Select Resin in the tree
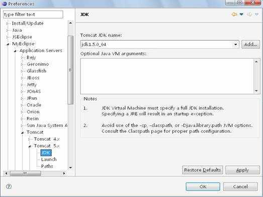Viewport: 263px width, 197px height. tap(33, 118)
